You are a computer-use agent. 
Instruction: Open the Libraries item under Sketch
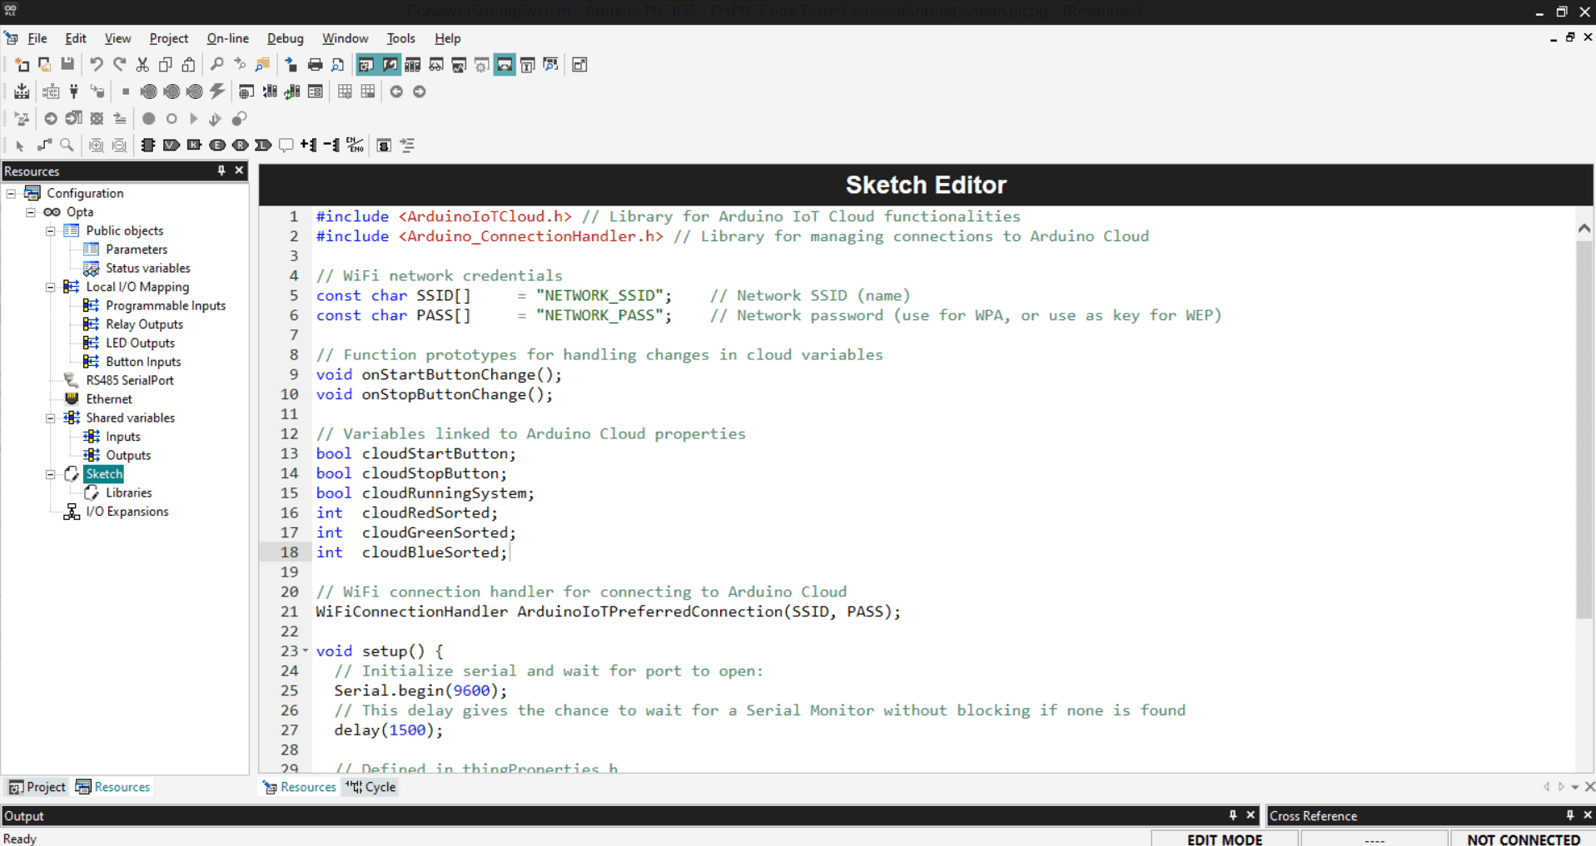(x=128, y=492)
